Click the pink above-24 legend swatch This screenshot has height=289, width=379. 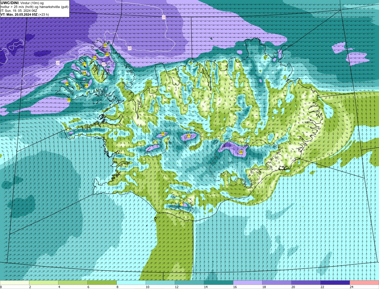[x=364, y=283]
